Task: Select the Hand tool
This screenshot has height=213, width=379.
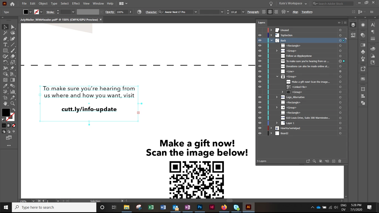Action: 5,103
